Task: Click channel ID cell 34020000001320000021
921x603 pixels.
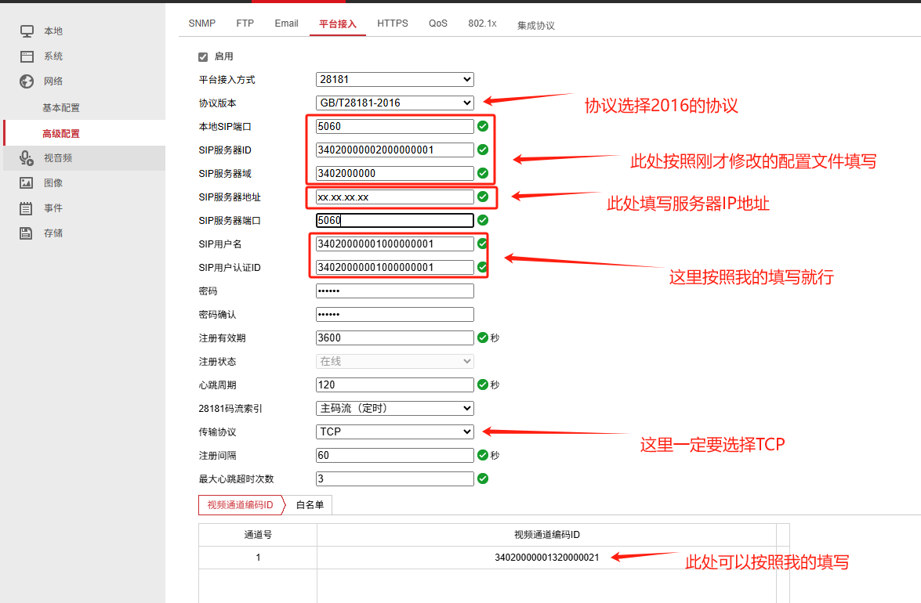Action: [547, 558]
